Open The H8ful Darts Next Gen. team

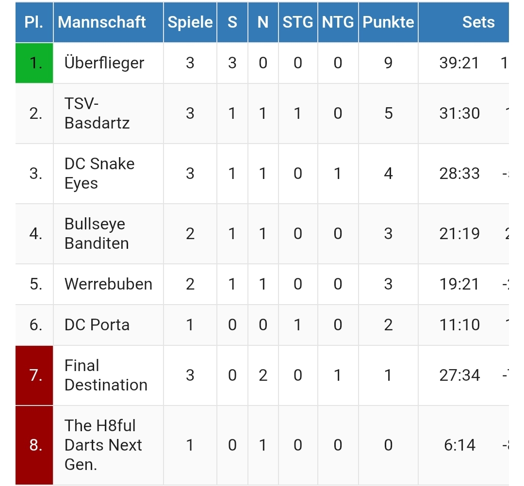[103, 445]
